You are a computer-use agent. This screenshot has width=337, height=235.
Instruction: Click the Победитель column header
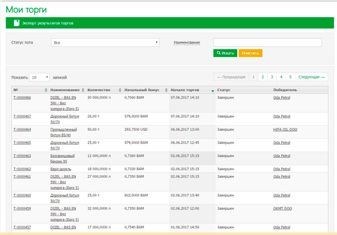pos(285,90)
